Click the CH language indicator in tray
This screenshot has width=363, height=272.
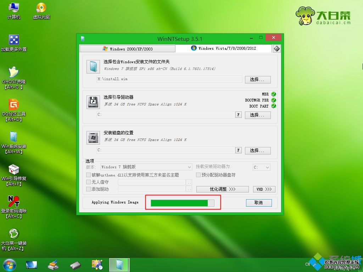307,264
